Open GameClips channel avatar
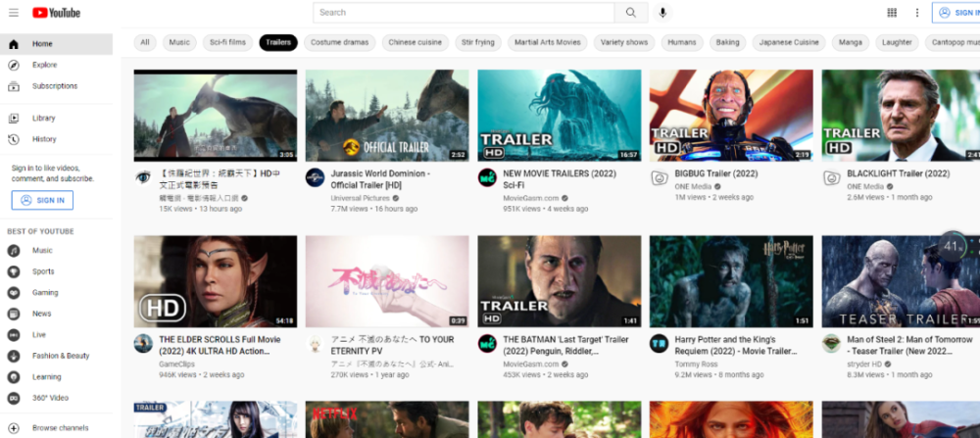This screenshot has width=980, height=438. (143, 344)
